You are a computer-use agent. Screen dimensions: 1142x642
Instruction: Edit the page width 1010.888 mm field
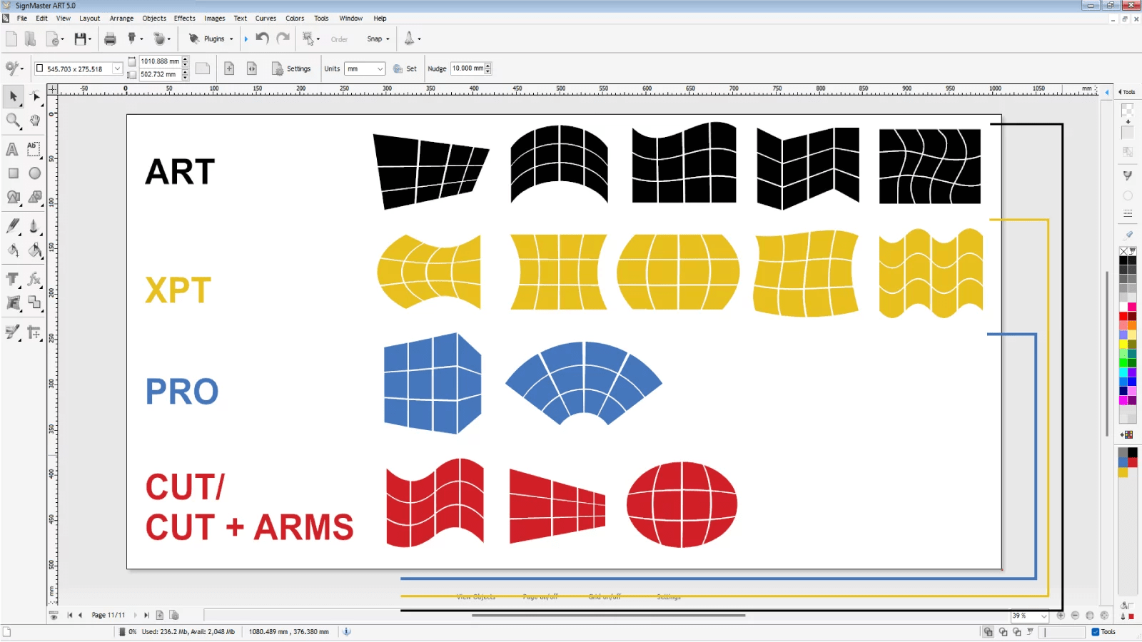pyautogui.click(x=160, y=61)
